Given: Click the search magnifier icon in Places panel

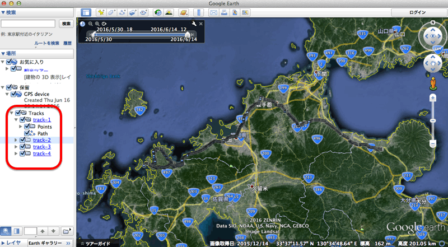Looking at the screenshot, I should 6,231.
